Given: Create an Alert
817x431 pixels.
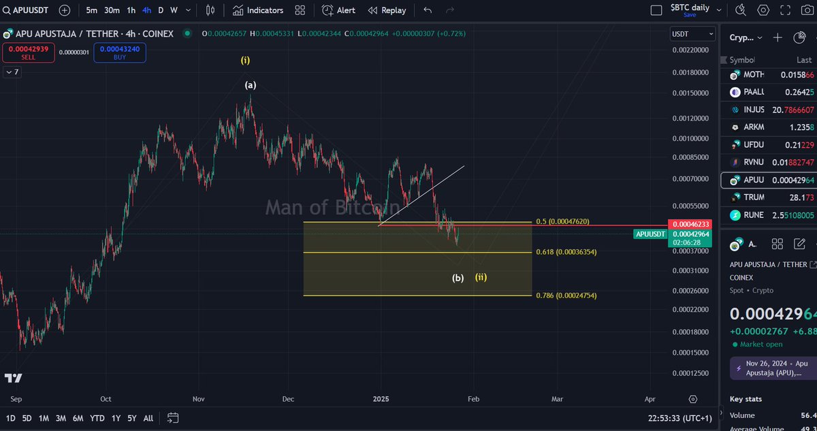Looking at the screenshot, I should (338, 10).
